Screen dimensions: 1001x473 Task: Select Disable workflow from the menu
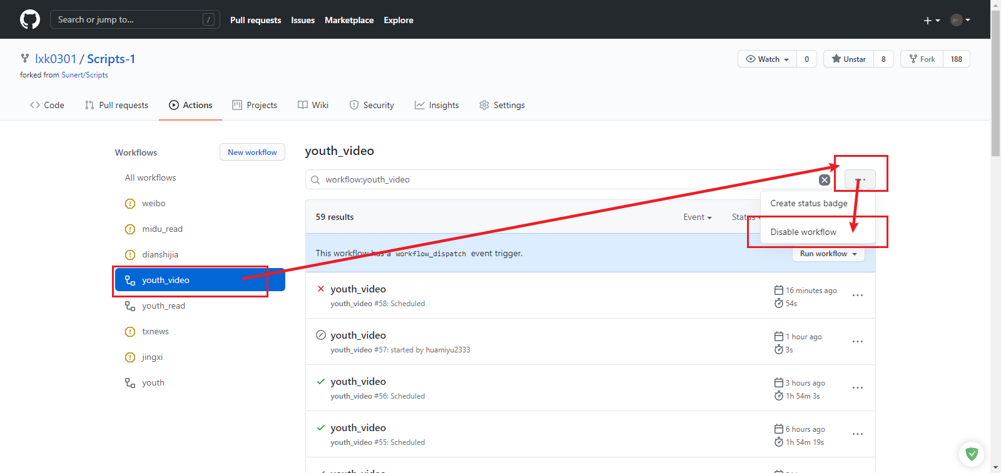[x=803, y=232]
